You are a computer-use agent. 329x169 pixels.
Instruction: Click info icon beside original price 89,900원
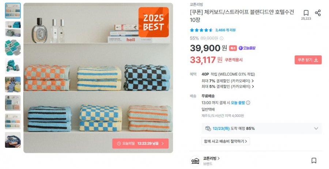(222, 38)
